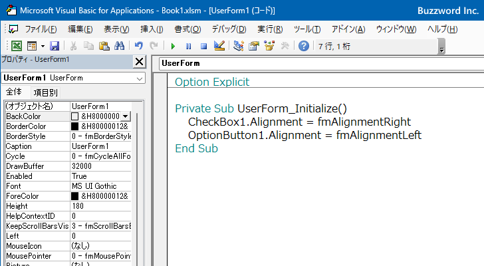The width and height of the screenshot is (484, 266).
Task: Click the Copy toolbar icon
Action: [x=88, y=46]
